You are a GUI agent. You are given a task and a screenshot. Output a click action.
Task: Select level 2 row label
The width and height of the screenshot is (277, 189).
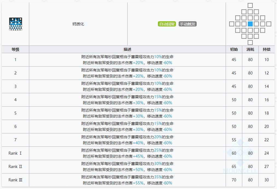(15, 73)
